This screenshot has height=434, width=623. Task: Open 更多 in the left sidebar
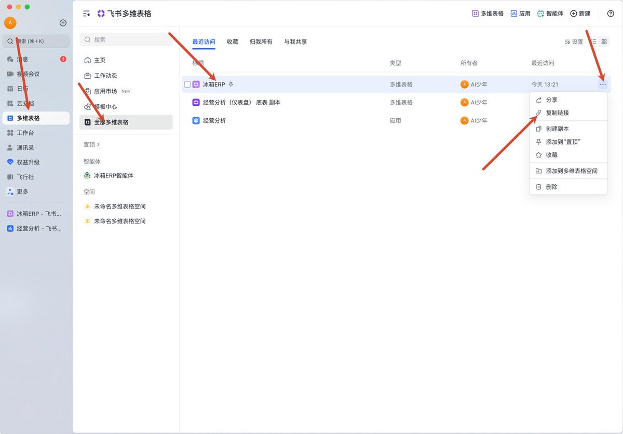point(36,191)
